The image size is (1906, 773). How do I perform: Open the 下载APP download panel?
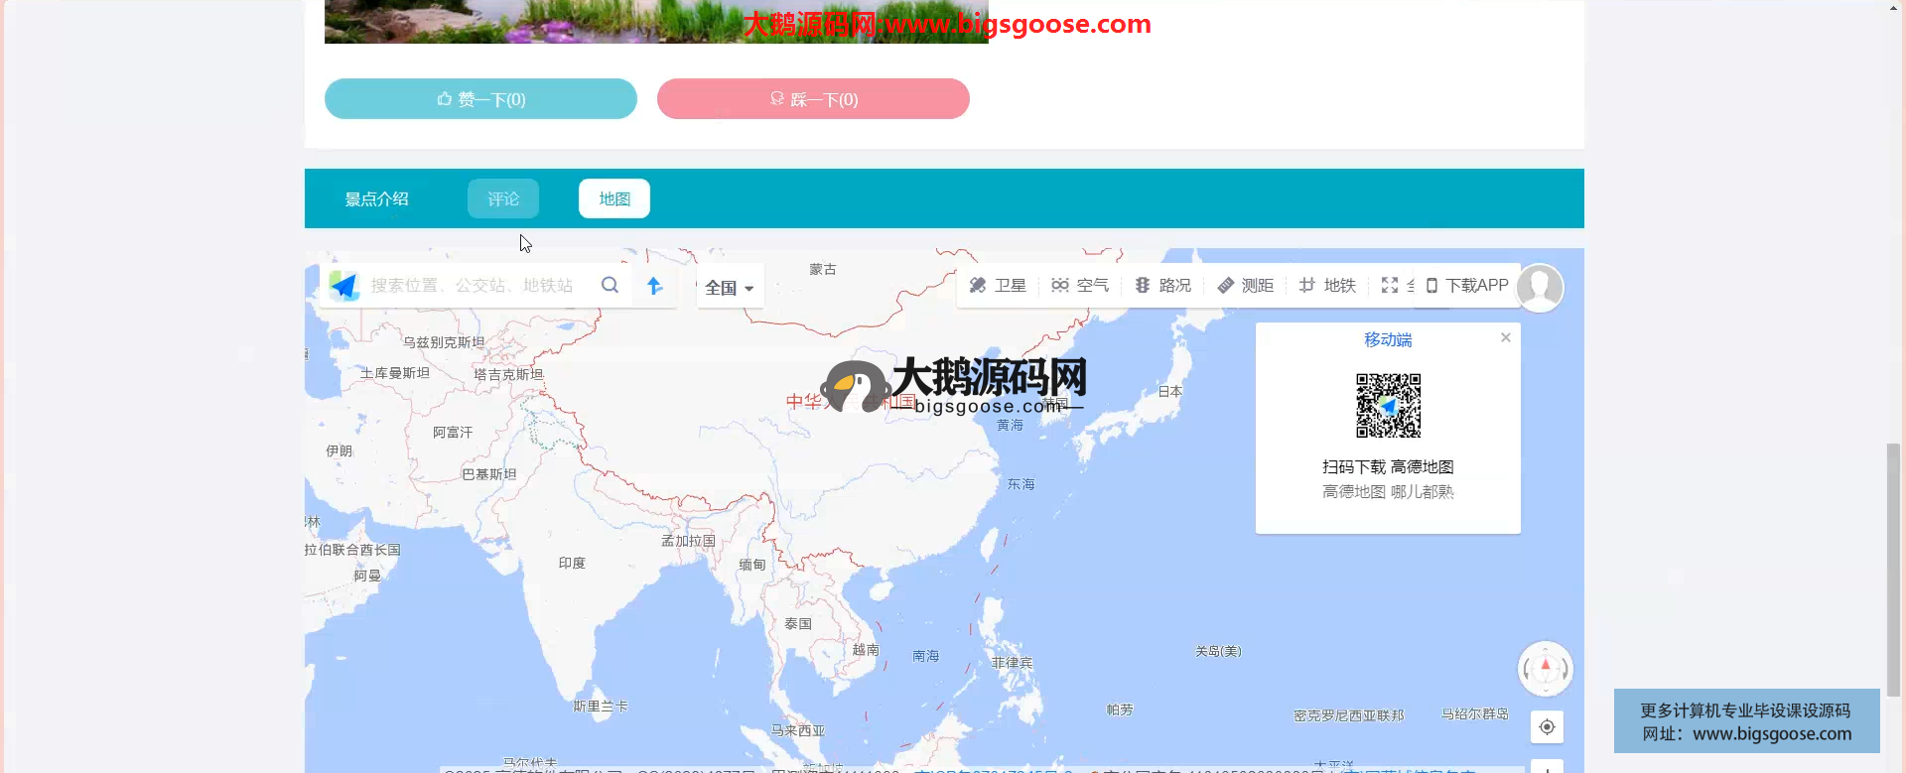point(1467,286)
